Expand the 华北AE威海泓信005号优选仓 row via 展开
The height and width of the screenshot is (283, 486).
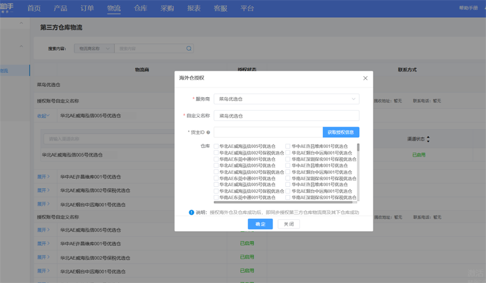tap(43, 230)
